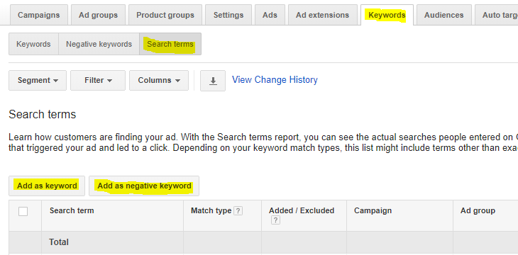
Task: Open the Product groups tab
Action: (165, 15)
